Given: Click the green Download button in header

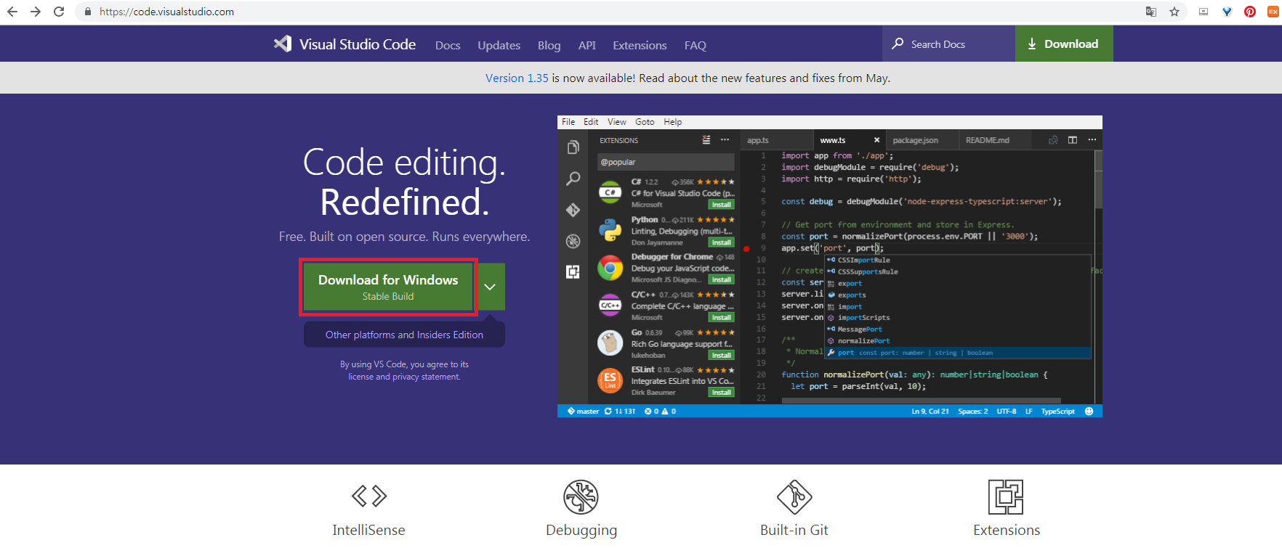Looking at the screenshot, I should 1064,44.
